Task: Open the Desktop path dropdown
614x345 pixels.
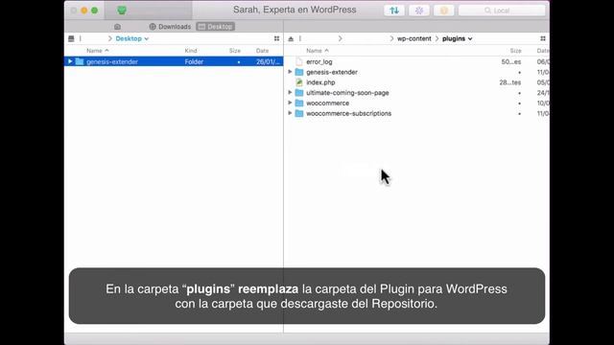Action: (x=132, y=38)
